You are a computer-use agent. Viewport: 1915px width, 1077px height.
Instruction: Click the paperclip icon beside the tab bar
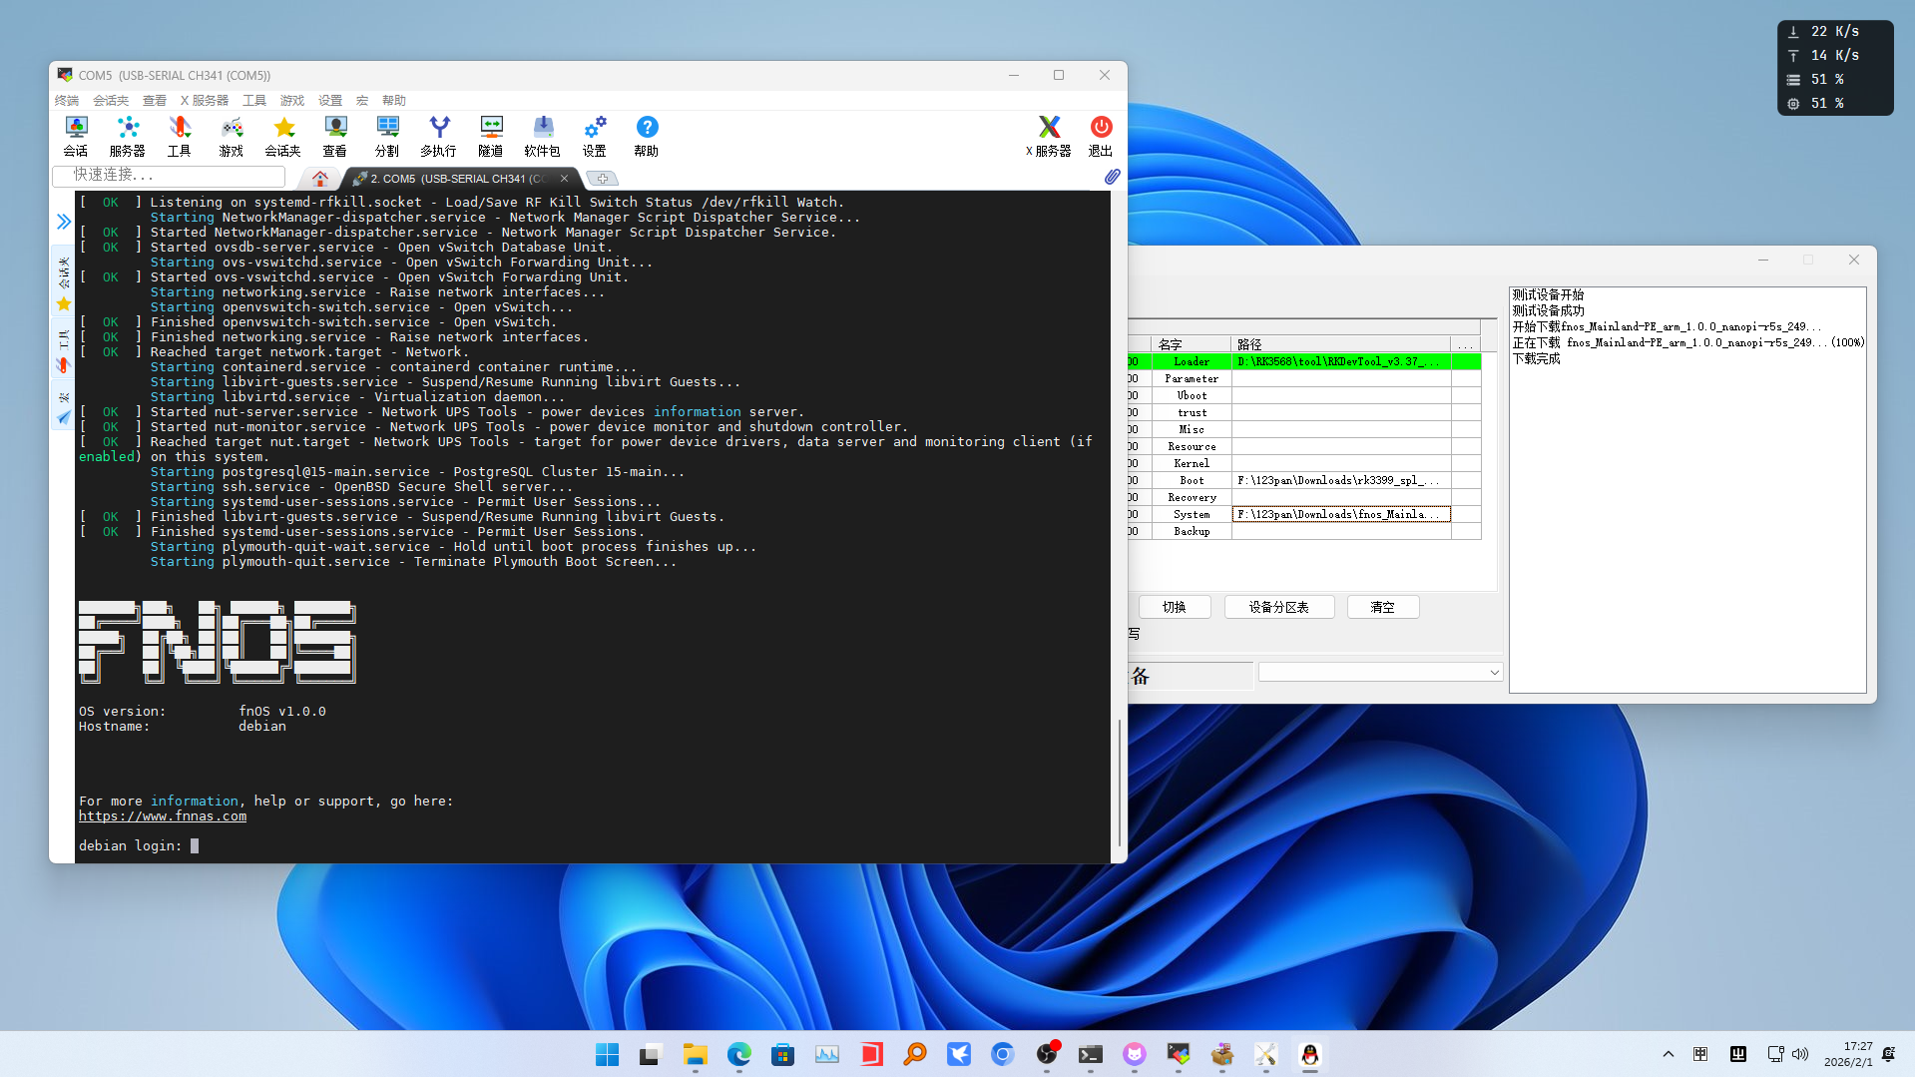point(1112,177)
